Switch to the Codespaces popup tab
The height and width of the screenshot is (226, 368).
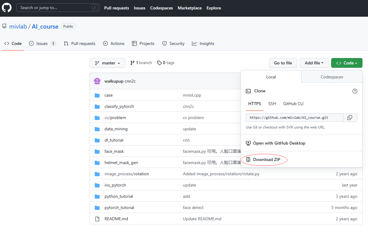click(332, 77)
